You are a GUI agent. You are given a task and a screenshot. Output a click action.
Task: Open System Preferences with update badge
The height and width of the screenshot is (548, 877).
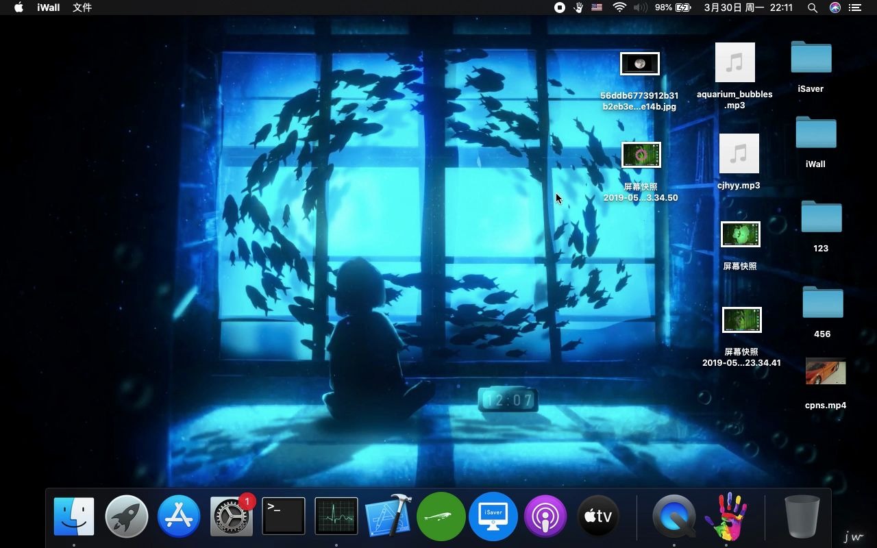[x=232, y=516]
